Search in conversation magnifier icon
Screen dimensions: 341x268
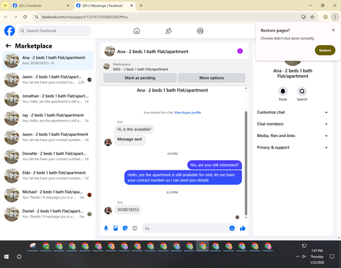click(302, 91)
